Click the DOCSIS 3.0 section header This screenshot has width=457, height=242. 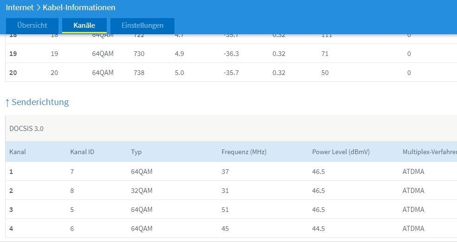[26, 128]
